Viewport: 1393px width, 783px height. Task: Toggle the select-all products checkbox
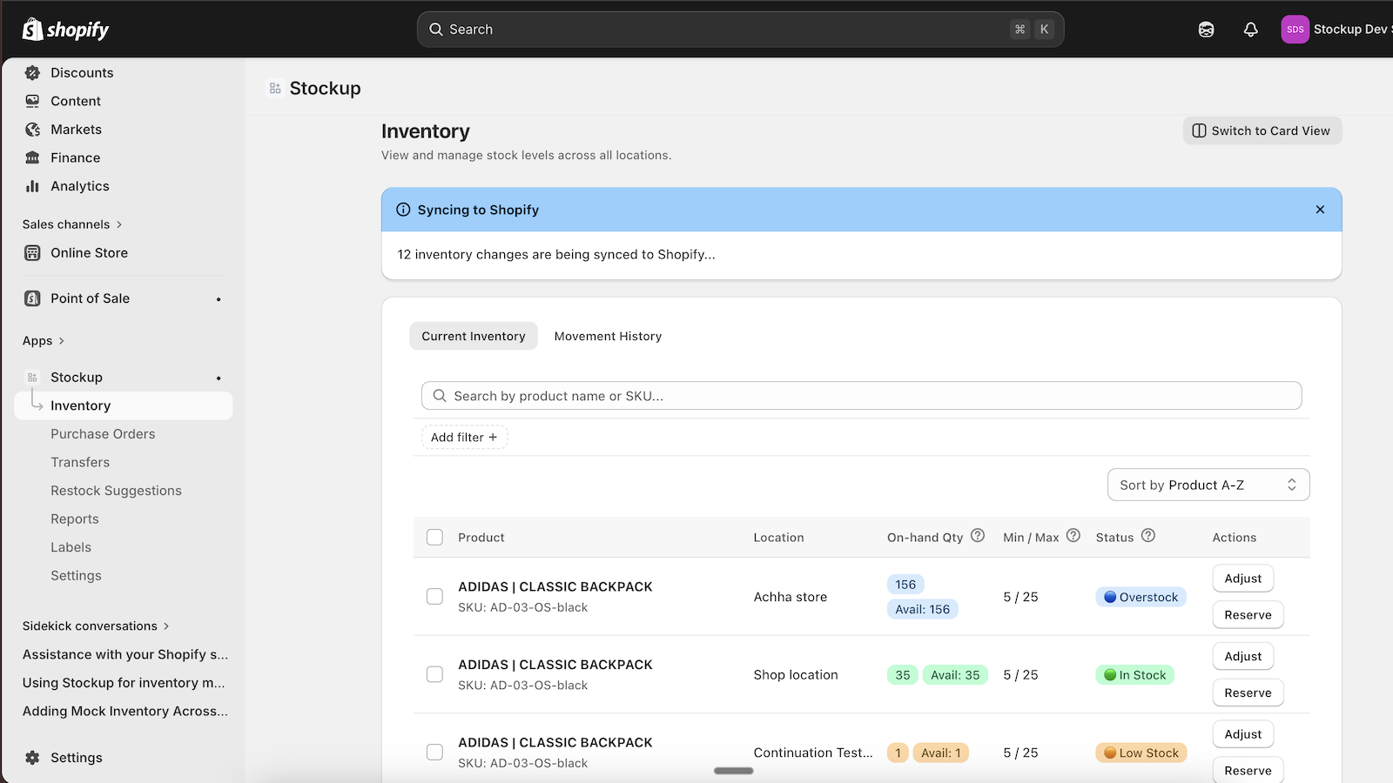click(434, 538)
